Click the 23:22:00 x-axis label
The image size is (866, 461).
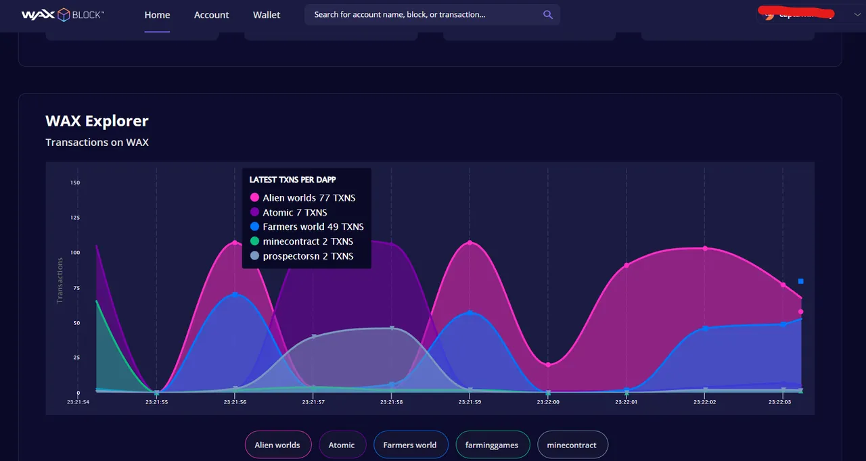pos(548,402)
